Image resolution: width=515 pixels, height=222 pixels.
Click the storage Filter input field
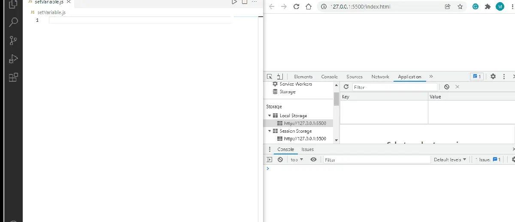pos(395,87)
